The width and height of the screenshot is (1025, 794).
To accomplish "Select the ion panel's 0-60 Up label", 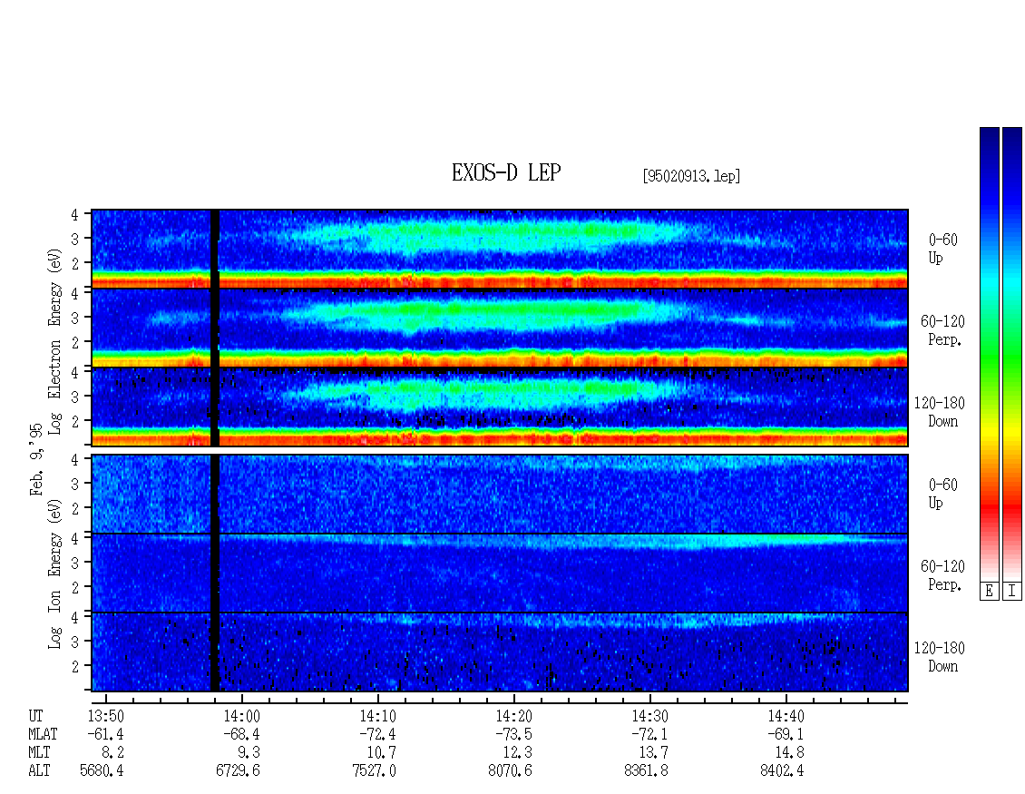I will pyautogui.click(x=942, y=494).
